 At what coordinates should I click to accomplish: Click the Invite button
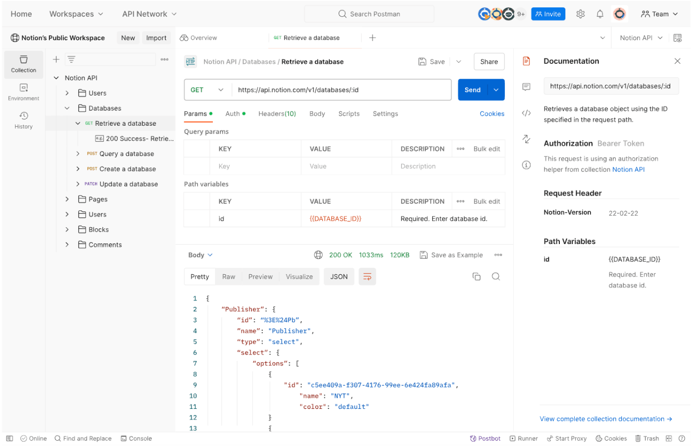click(x=548, y=14)
